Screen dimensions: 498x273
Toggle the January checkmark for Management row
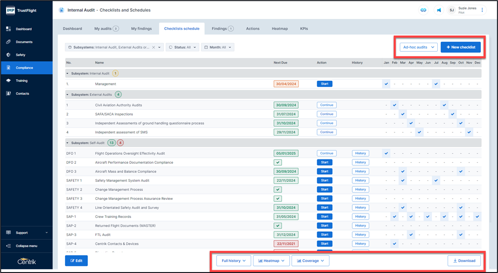coord(386,84)
